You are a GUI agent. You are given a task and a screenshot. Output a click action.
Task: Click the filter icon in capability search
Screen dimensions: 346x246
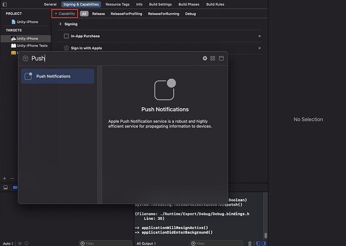pyautogui.click(x=26, y=58)
